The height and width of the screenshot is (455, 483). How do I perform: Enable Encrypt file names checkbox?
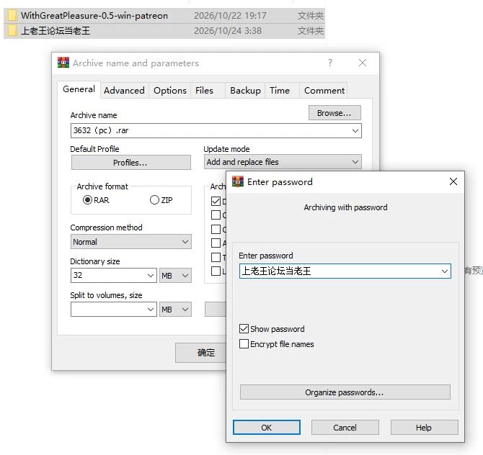[244, 343]
